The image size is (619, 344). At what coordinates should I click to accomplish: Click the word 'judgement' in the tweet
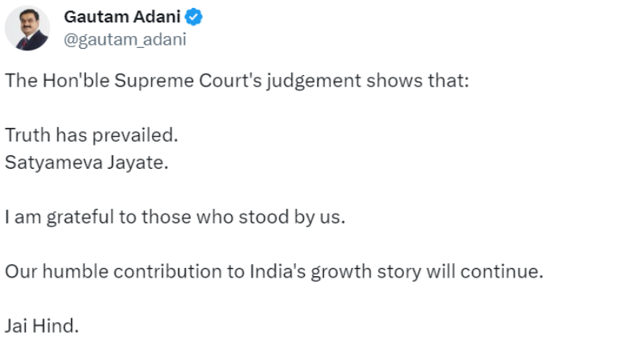pos(313,82)
